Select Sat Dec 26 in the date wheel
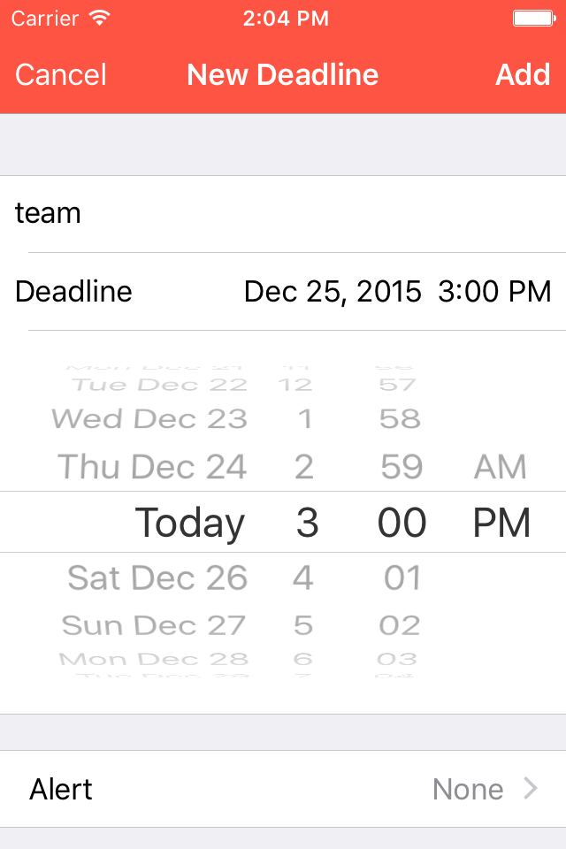This screenshot has height=849, width=566. click(157, 577)
